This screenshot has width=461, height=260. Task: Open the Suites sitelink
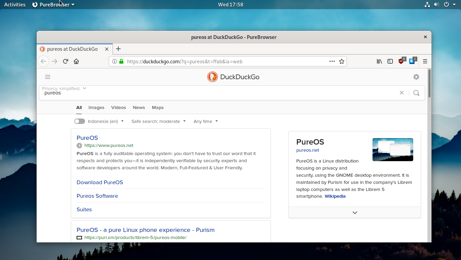pyautogui.click(x=84, y=209)
